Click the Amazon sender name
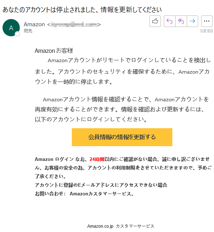 click(x=34, y=24)
